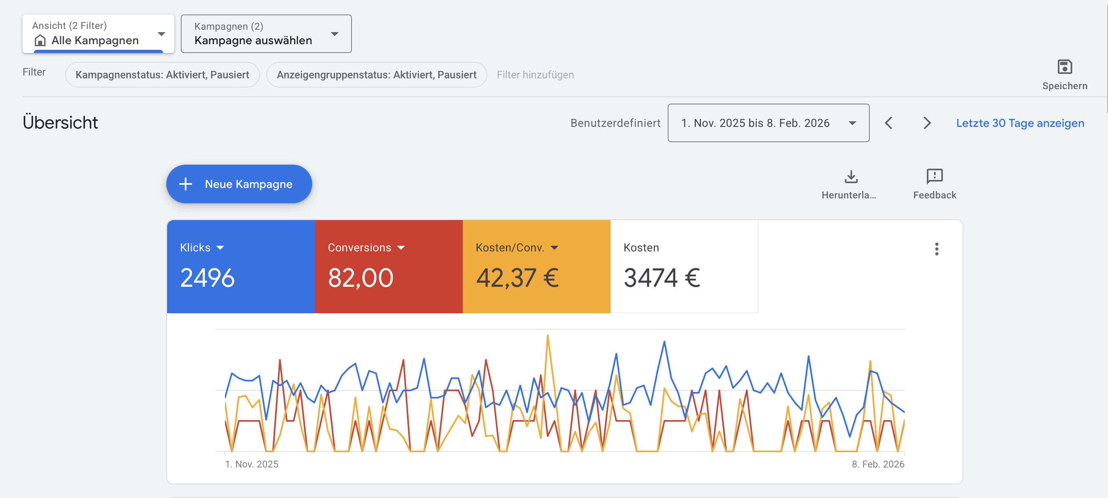Viewport: 1108px width, 498px height.
Task: Change the Klicks metric via its arrow
Action: click(x=220, y=248)
